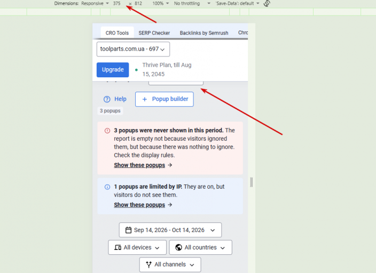Viewport: 376px width, 273px height.
Task: Click the devices icon in All devices
Action: click(117, 247)
